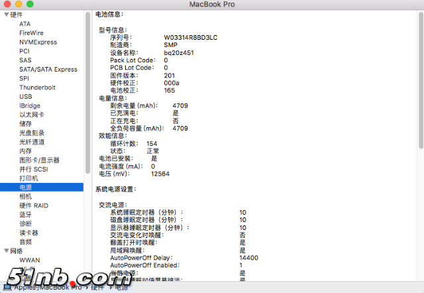Screen dimensions: 424x293
Task: Open 图形卡/显示器 (Graphics/Displays) entry
Action: (x=39, y=160)
